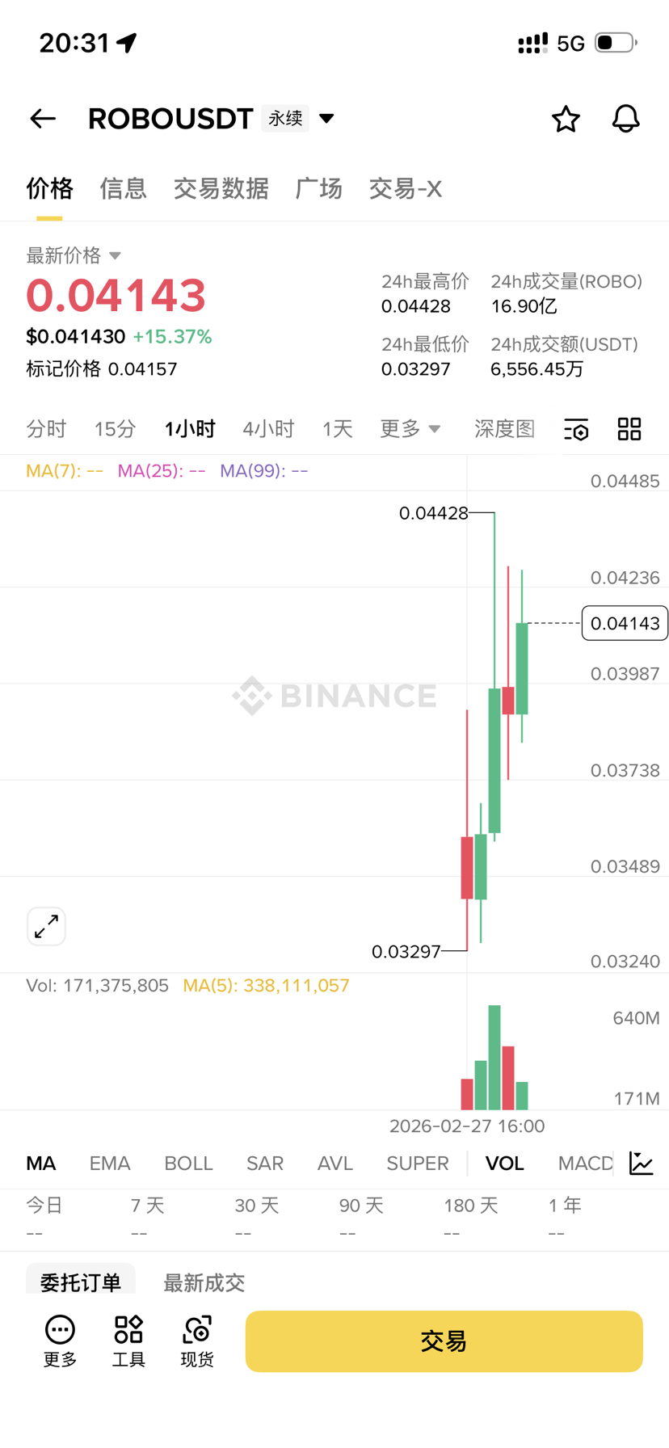Open indicator chart settings icon
669x1448 pixels.
click(642, 1163)
